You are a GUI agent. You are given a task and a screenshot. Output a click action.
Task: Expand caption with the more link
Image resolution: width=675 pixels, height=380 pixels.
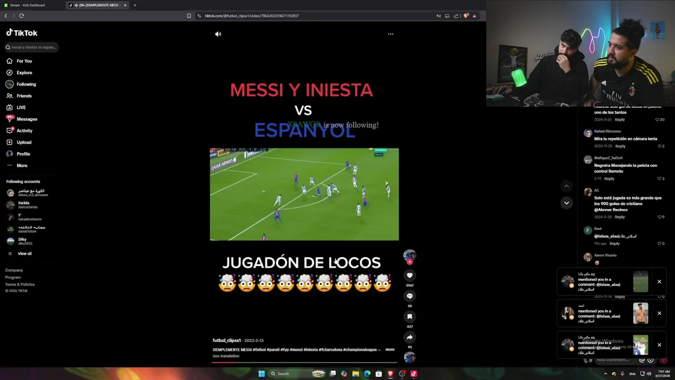click(x=390, y=349)
